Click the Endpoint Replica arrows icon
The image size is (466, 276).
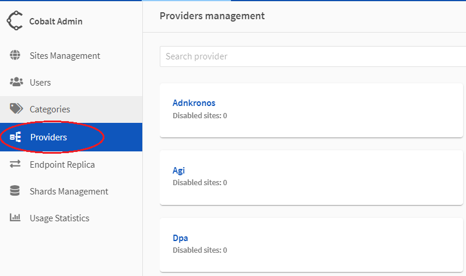16,165
